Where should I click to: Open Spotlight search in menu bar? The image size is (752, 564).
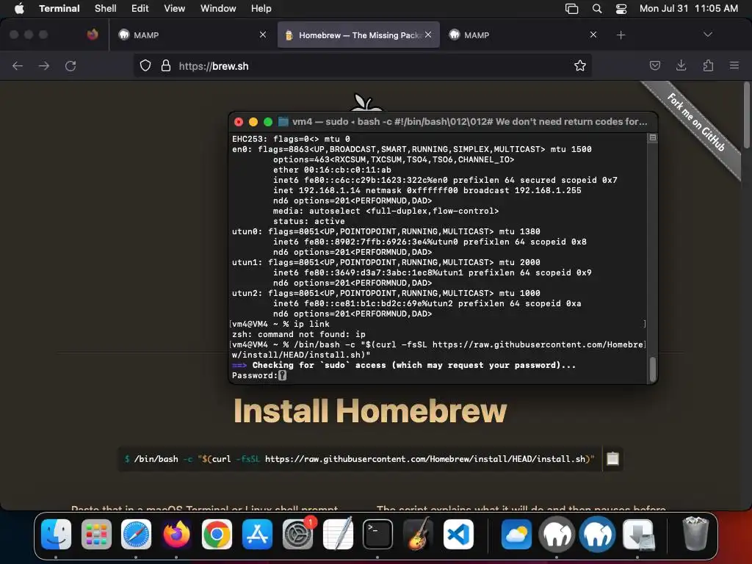click(x=596, y=9)
